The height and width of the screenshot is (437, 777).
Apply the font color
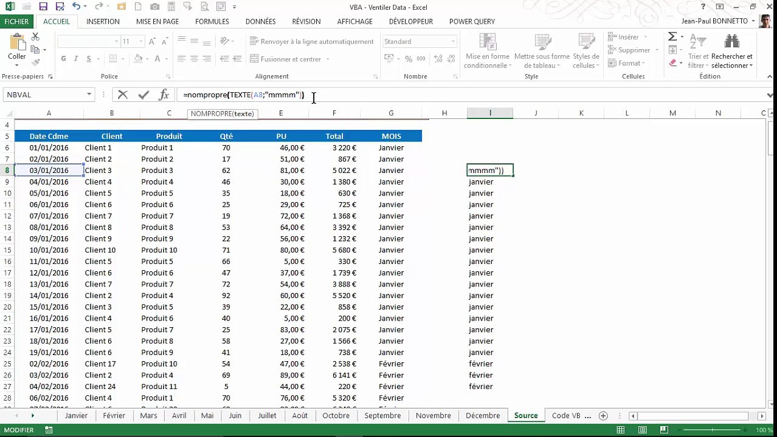pyautogui.click(x=157, y=59)
